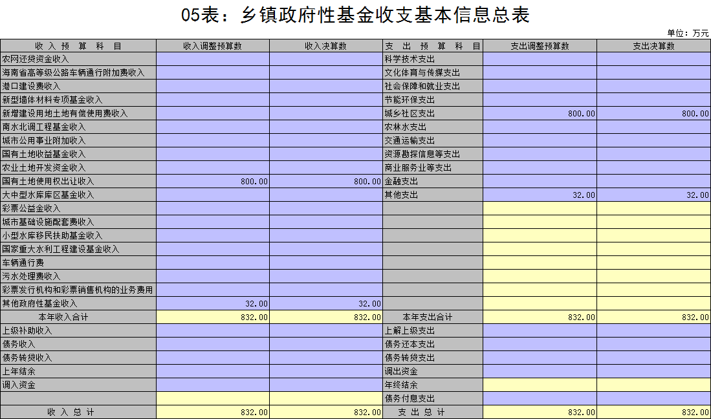Click the 债务付息支出 row label
This screenshot has height=419, width=711.
[410, 399]
